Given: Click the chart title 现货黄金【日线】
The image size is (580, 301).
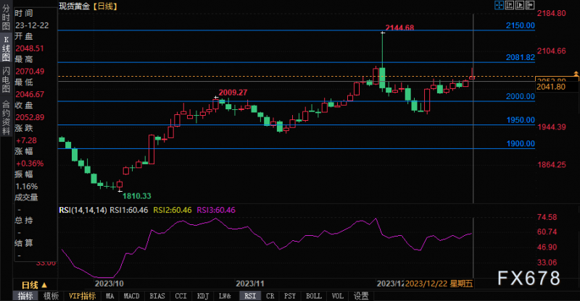Looking at the screenshot, I should 88,6.
